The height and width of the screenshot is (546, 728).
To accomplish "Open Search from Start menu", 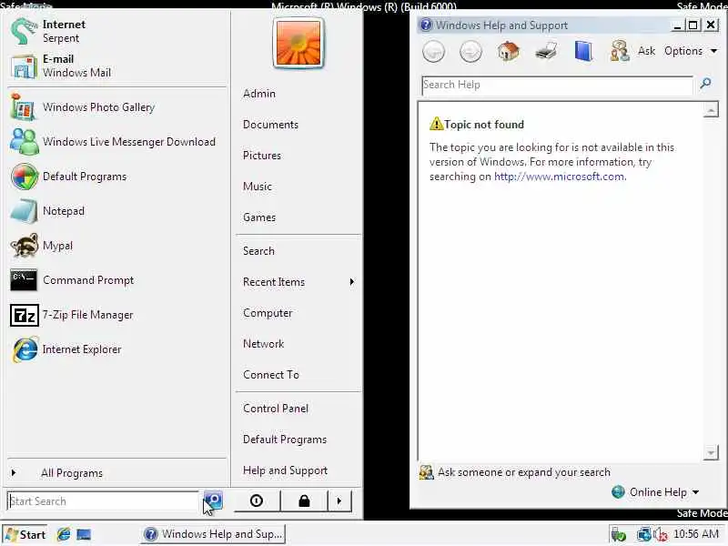I will coord(258,251).
